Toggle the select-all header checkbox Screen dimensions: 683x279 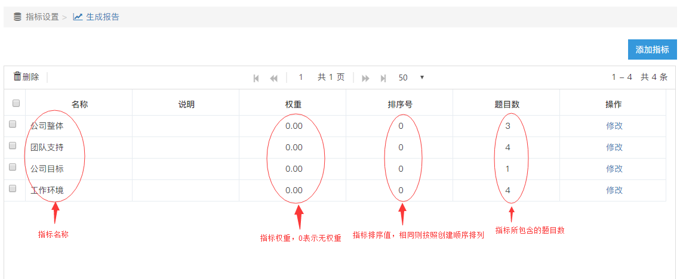tap(16, 103)
